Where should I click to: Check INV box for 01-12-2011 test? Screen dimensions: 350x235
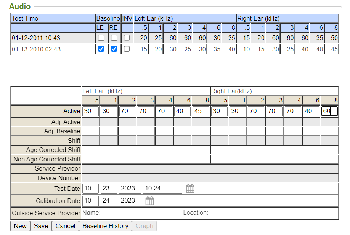(x=127, y=38)
